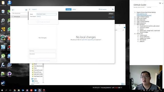164x92 pixels.
Task: Open the PyCharm desktop icon
Action: point(3,39)
